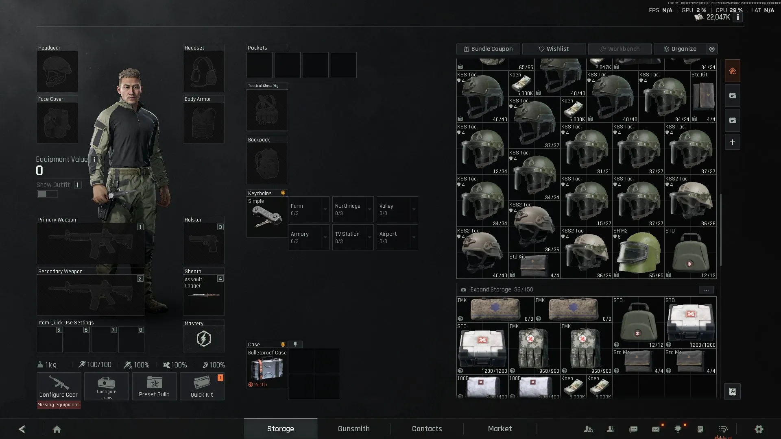Toggle the Show Outfit switch
Image resolution: width=781 pixels, height=439 pixels.
(47, 194)
